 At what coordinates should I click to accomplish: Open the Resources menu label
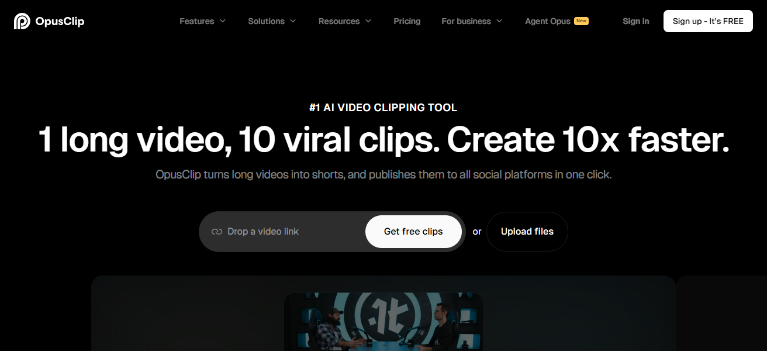point(338,21)
